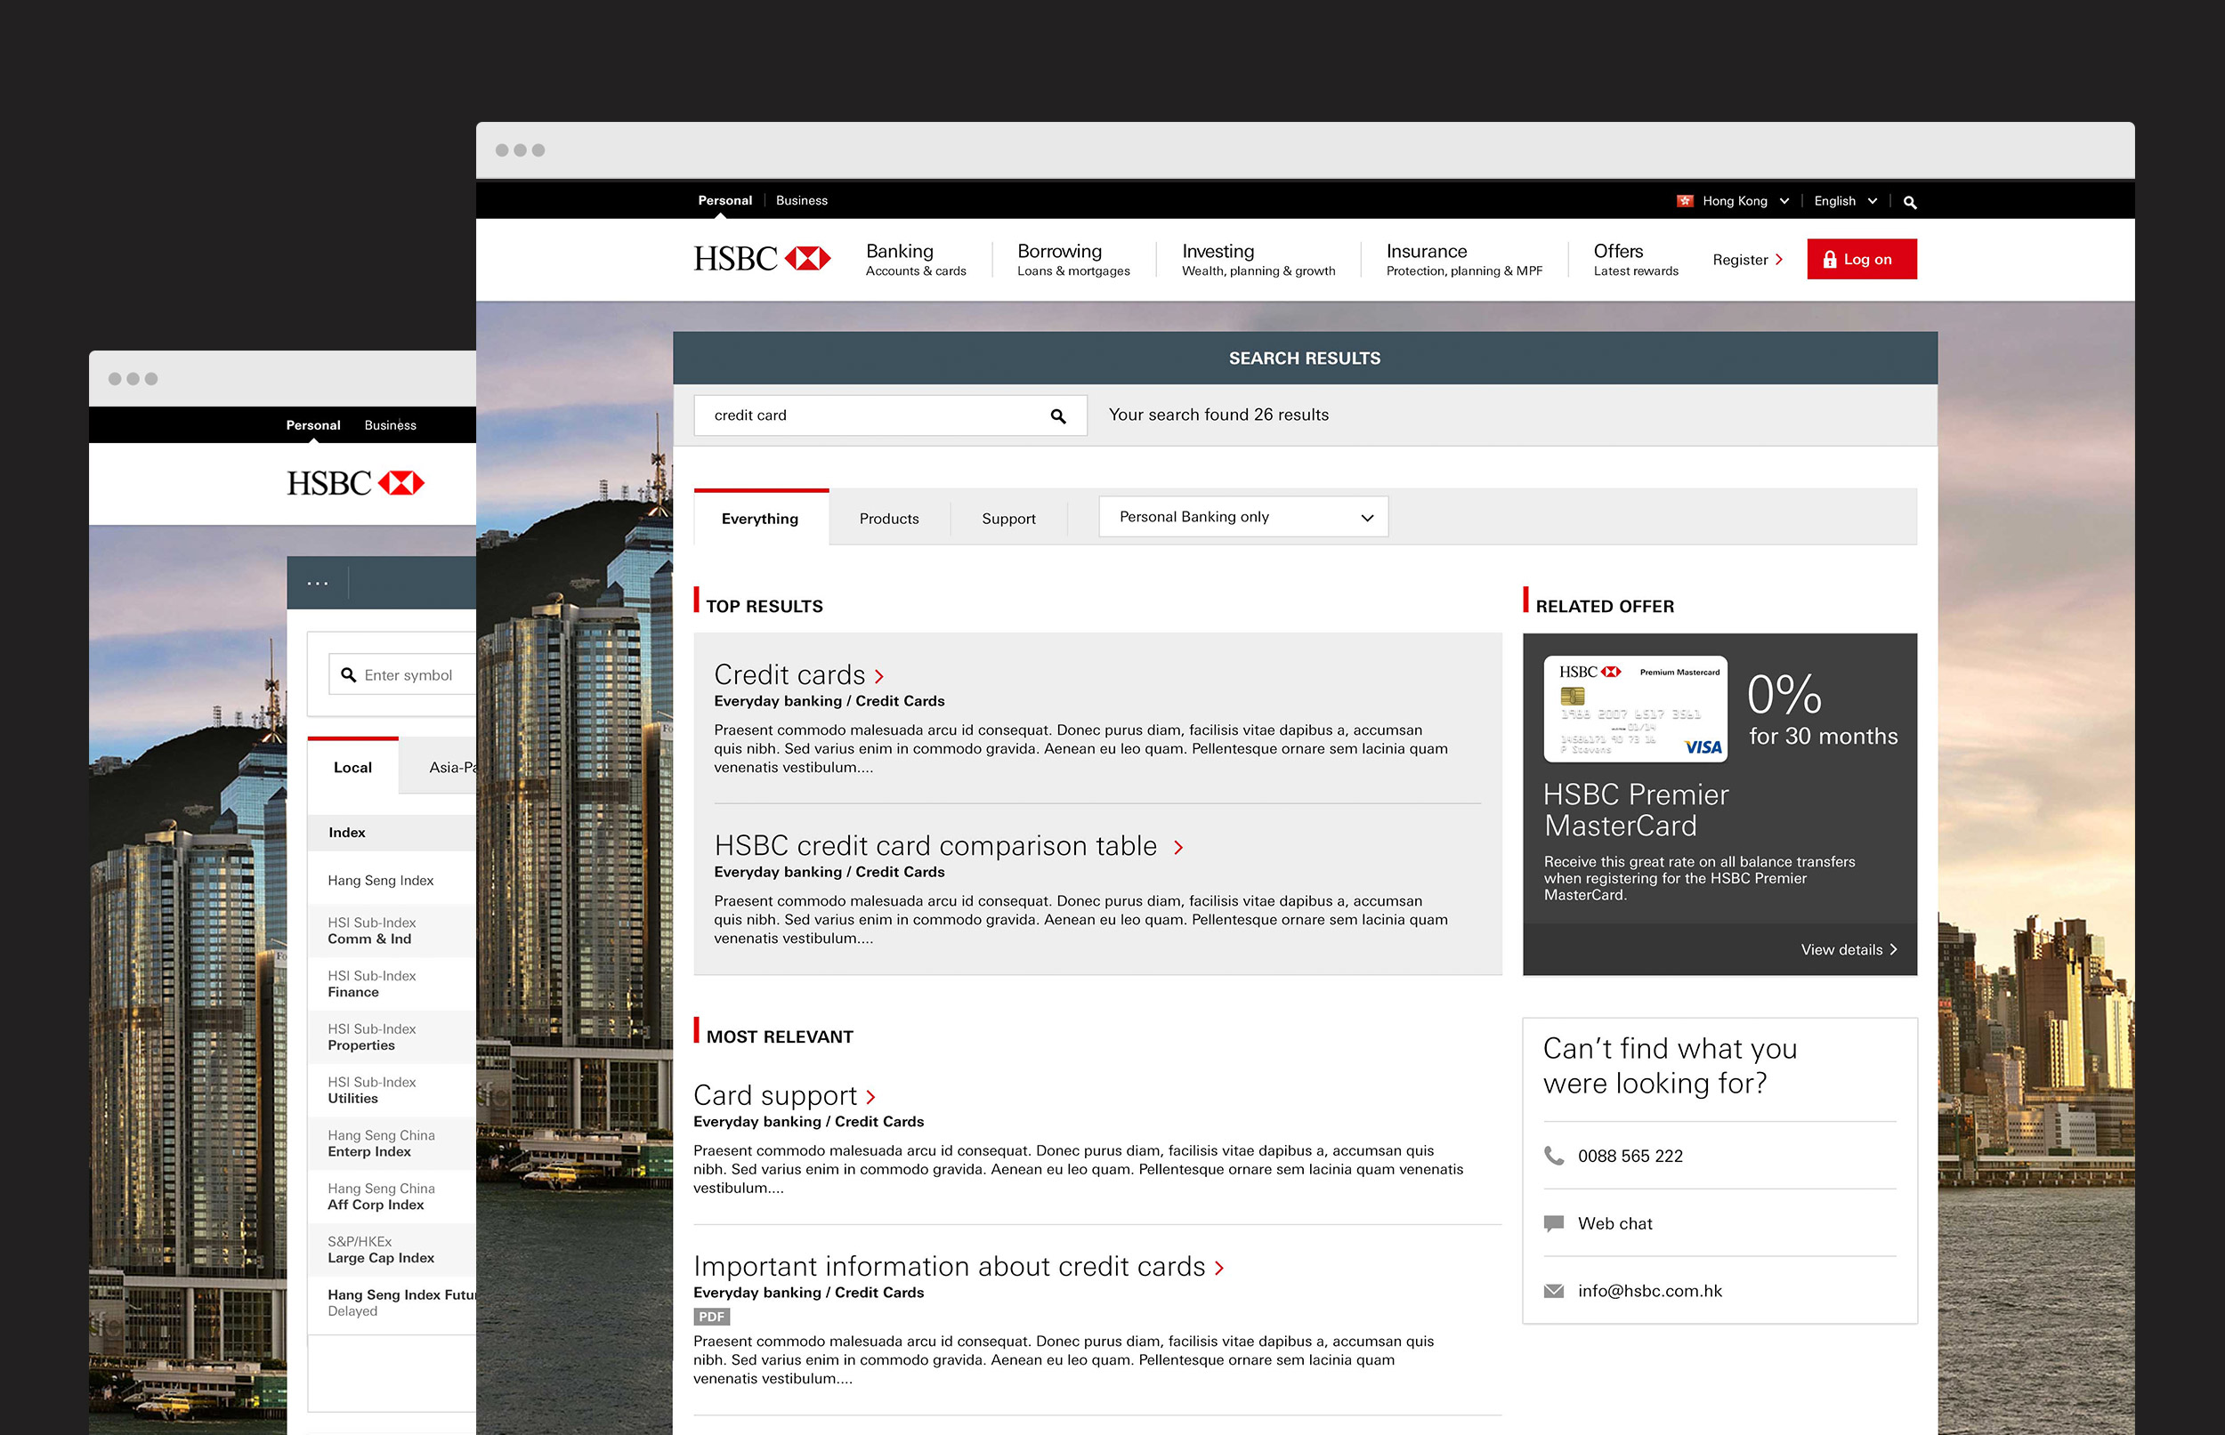Open the Banking menu

(915, 259)
